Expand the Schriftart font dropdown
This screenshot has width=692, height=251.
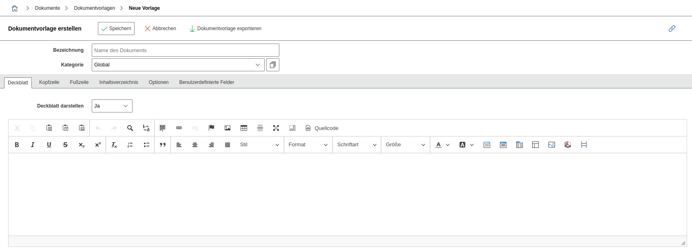tap(356, 145)
